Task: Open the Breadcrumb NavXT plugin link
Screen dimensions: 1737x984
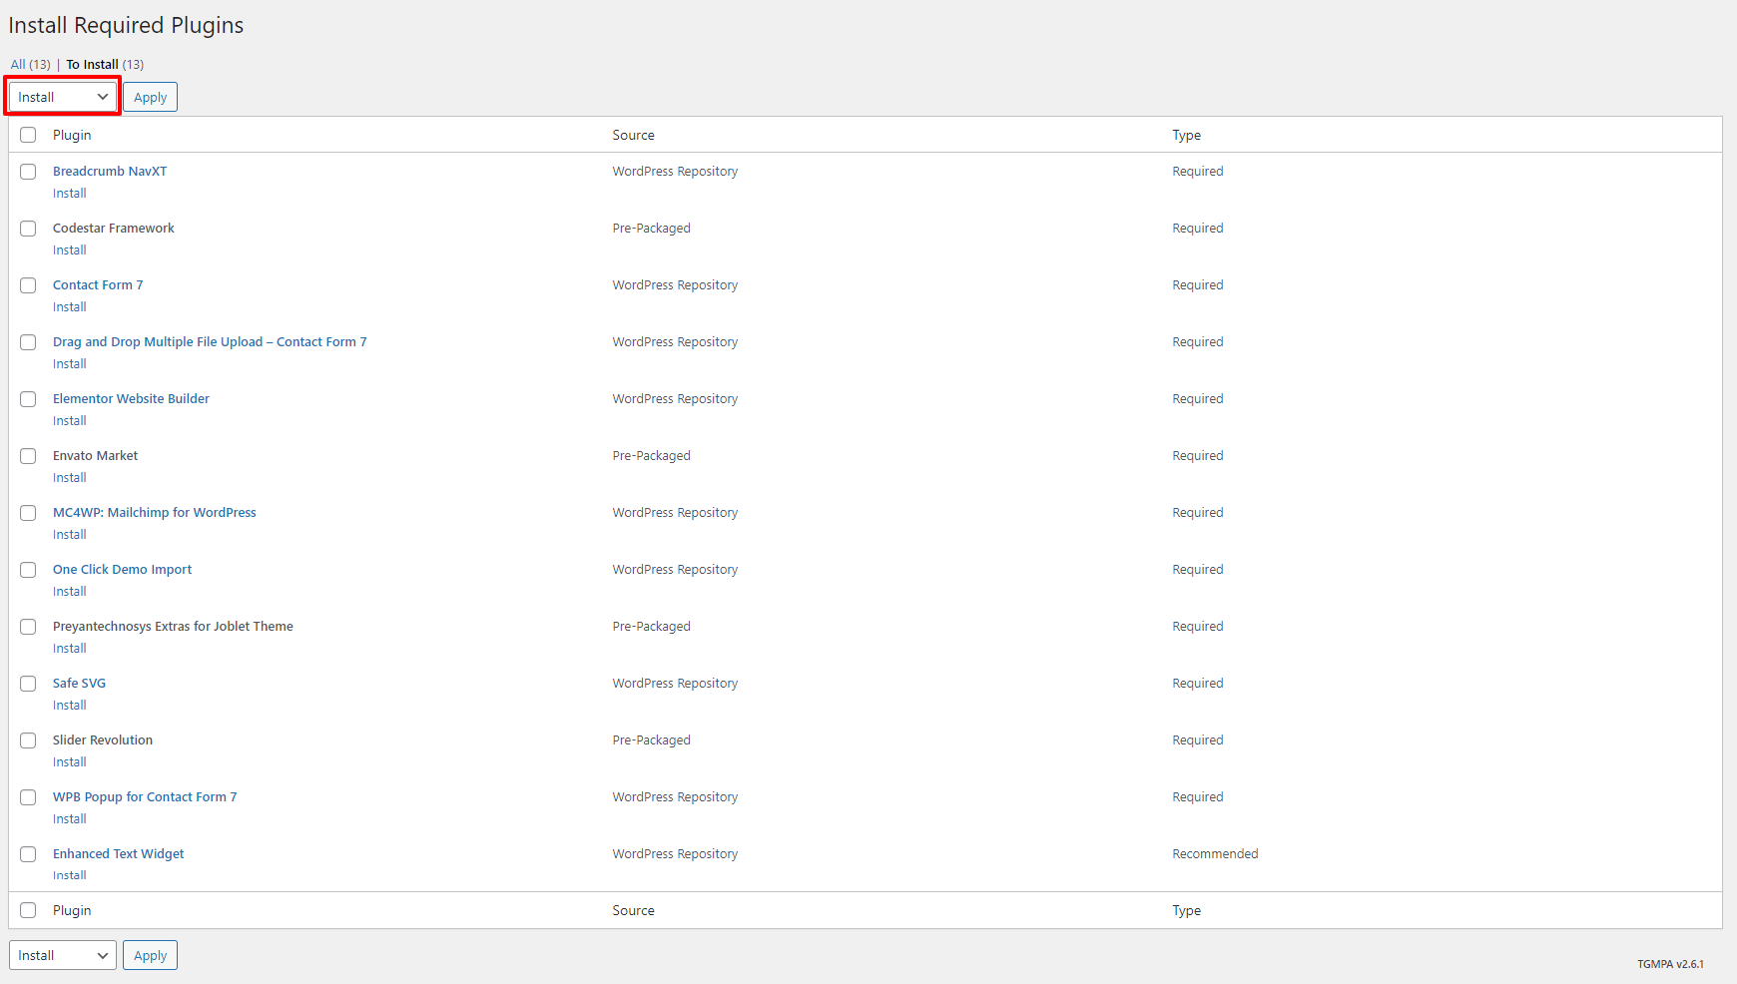Action: click(x=110, y=172)
